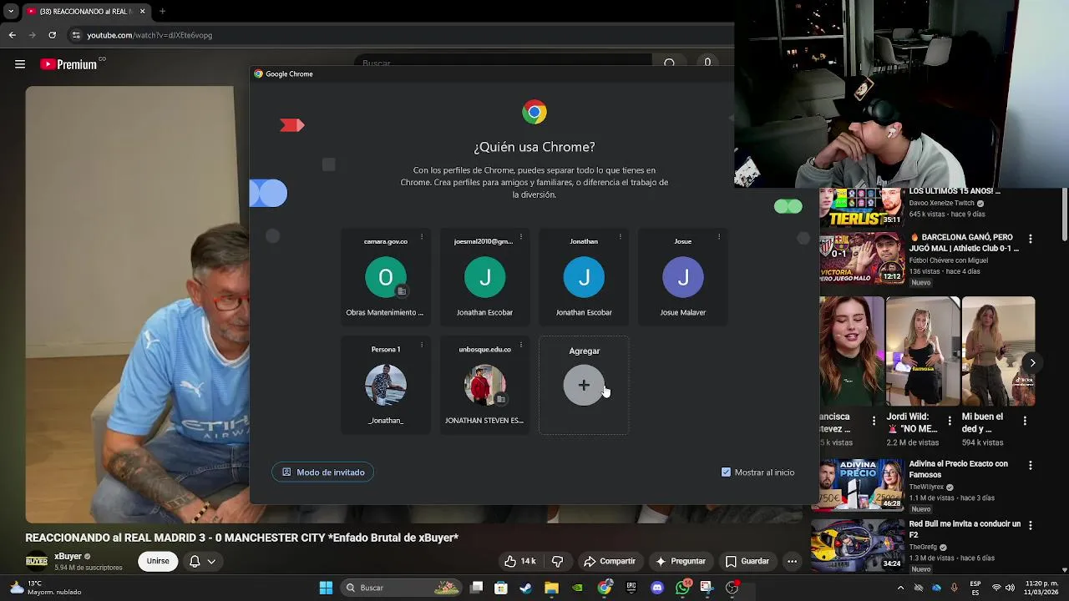Open BARCELONA GANÓ, PERO JUGÓ MAL video
The width and height of the screenshot is (1069, 601).
coord(964,243)
